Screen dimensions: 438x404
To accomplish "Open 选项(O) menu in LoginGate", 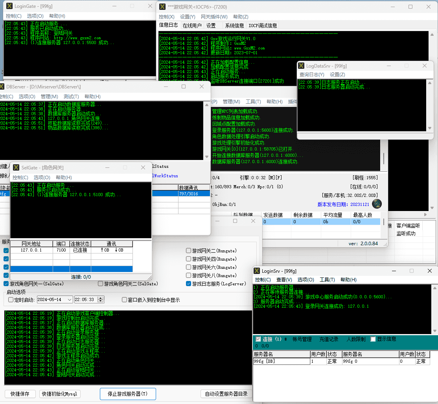I will (35, 16).
